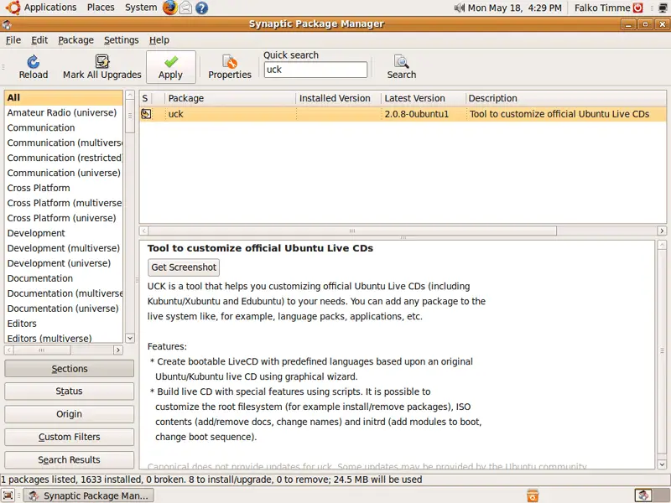Click Falko Timme user switcher
Image resolution: width=671 pixels, height=503 pixels.
pyautogui.click(x=602, y=8)
